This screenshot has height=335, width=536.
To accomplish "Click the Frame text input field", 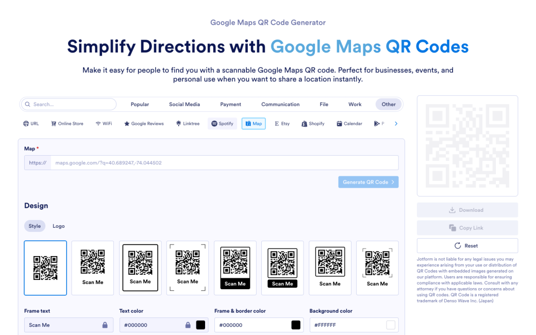I will [x=69, y=325].
